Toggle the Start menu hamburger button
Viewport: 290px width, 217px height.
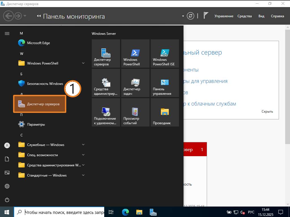[7, 33]
